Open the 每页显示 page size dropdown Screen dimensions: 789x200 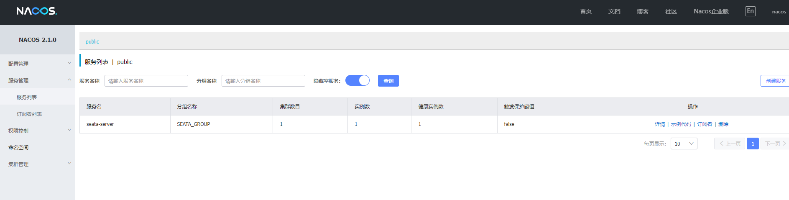tap(684, 144)
